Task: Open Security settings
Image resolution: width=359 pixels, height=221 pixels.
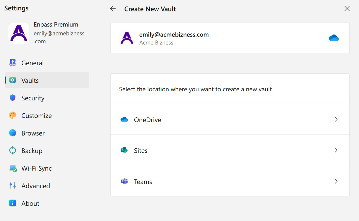Action: click(x=47, y=98)
